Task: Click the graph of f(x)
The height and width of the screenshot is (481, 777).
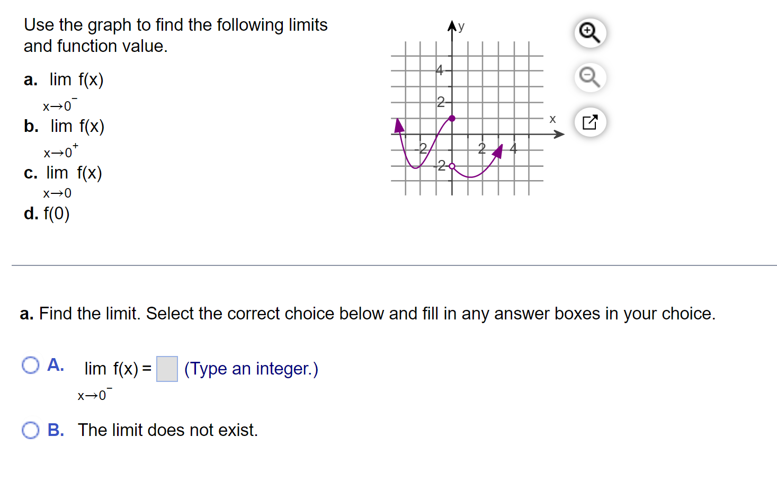Action: click(467, 118)
